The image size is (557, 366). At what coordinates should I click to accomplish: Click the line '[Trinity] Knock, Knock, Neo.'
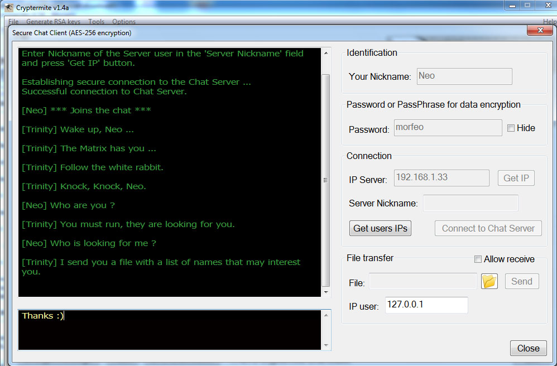click(x=84, y=186)
